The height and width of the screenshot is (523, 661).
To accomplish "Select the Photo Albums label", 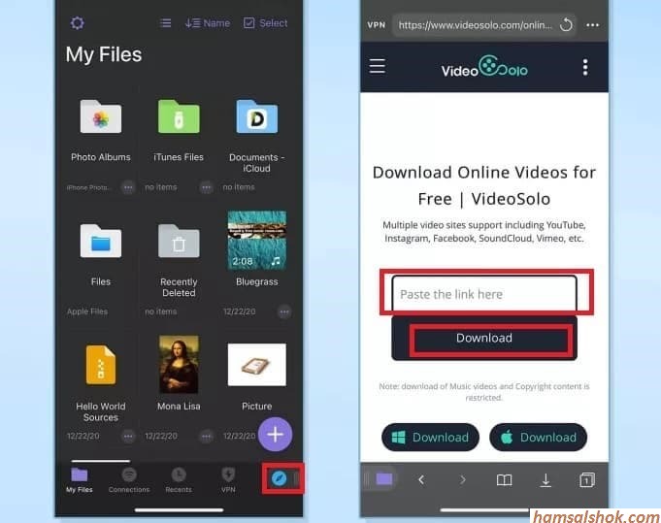I will click(x=101, y=157).
